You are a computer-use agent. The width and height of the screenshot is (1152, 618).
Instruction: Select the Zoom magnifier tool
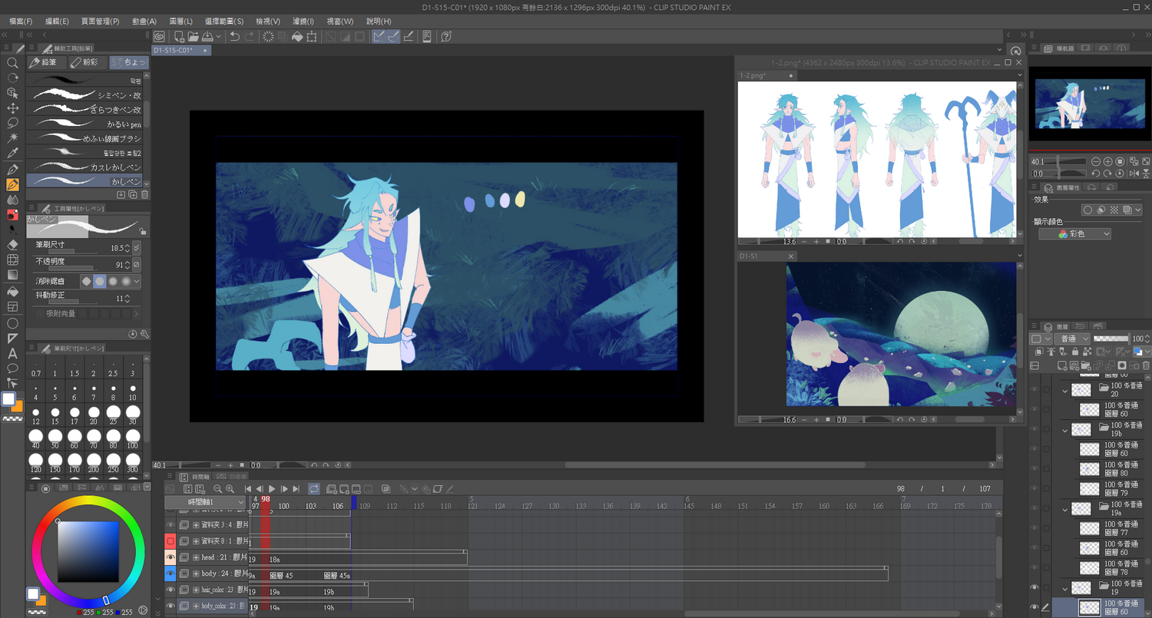click(12, 63)
